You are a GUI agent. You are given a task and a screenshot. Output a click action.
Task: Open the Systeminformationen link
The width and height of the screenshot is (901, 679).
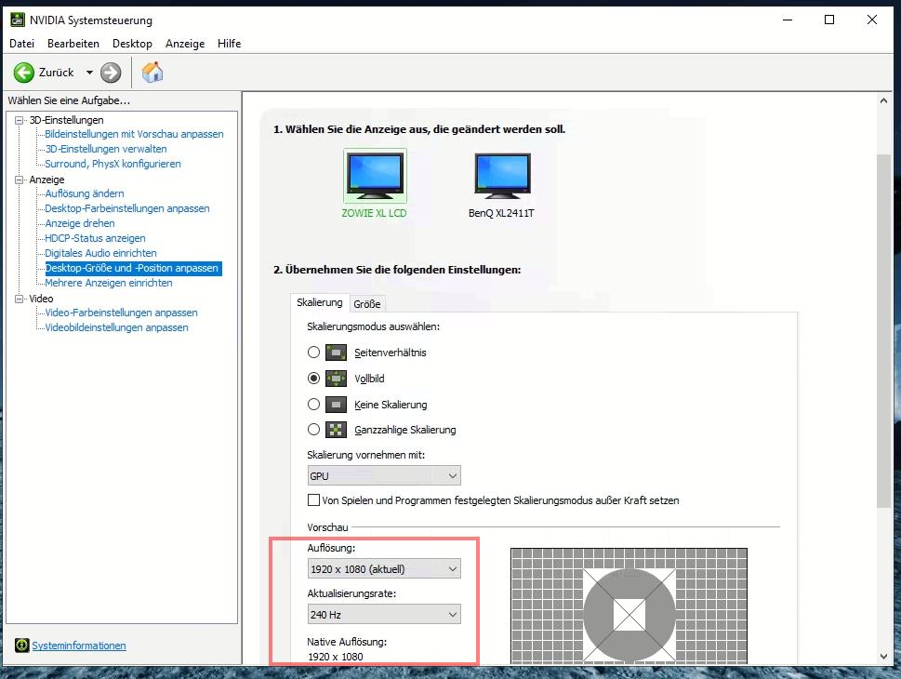(x=79, y=646)
